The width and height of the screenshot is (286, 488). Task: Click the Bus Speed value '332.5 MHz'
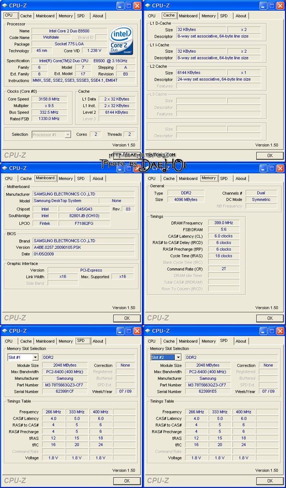coord(49,112)
